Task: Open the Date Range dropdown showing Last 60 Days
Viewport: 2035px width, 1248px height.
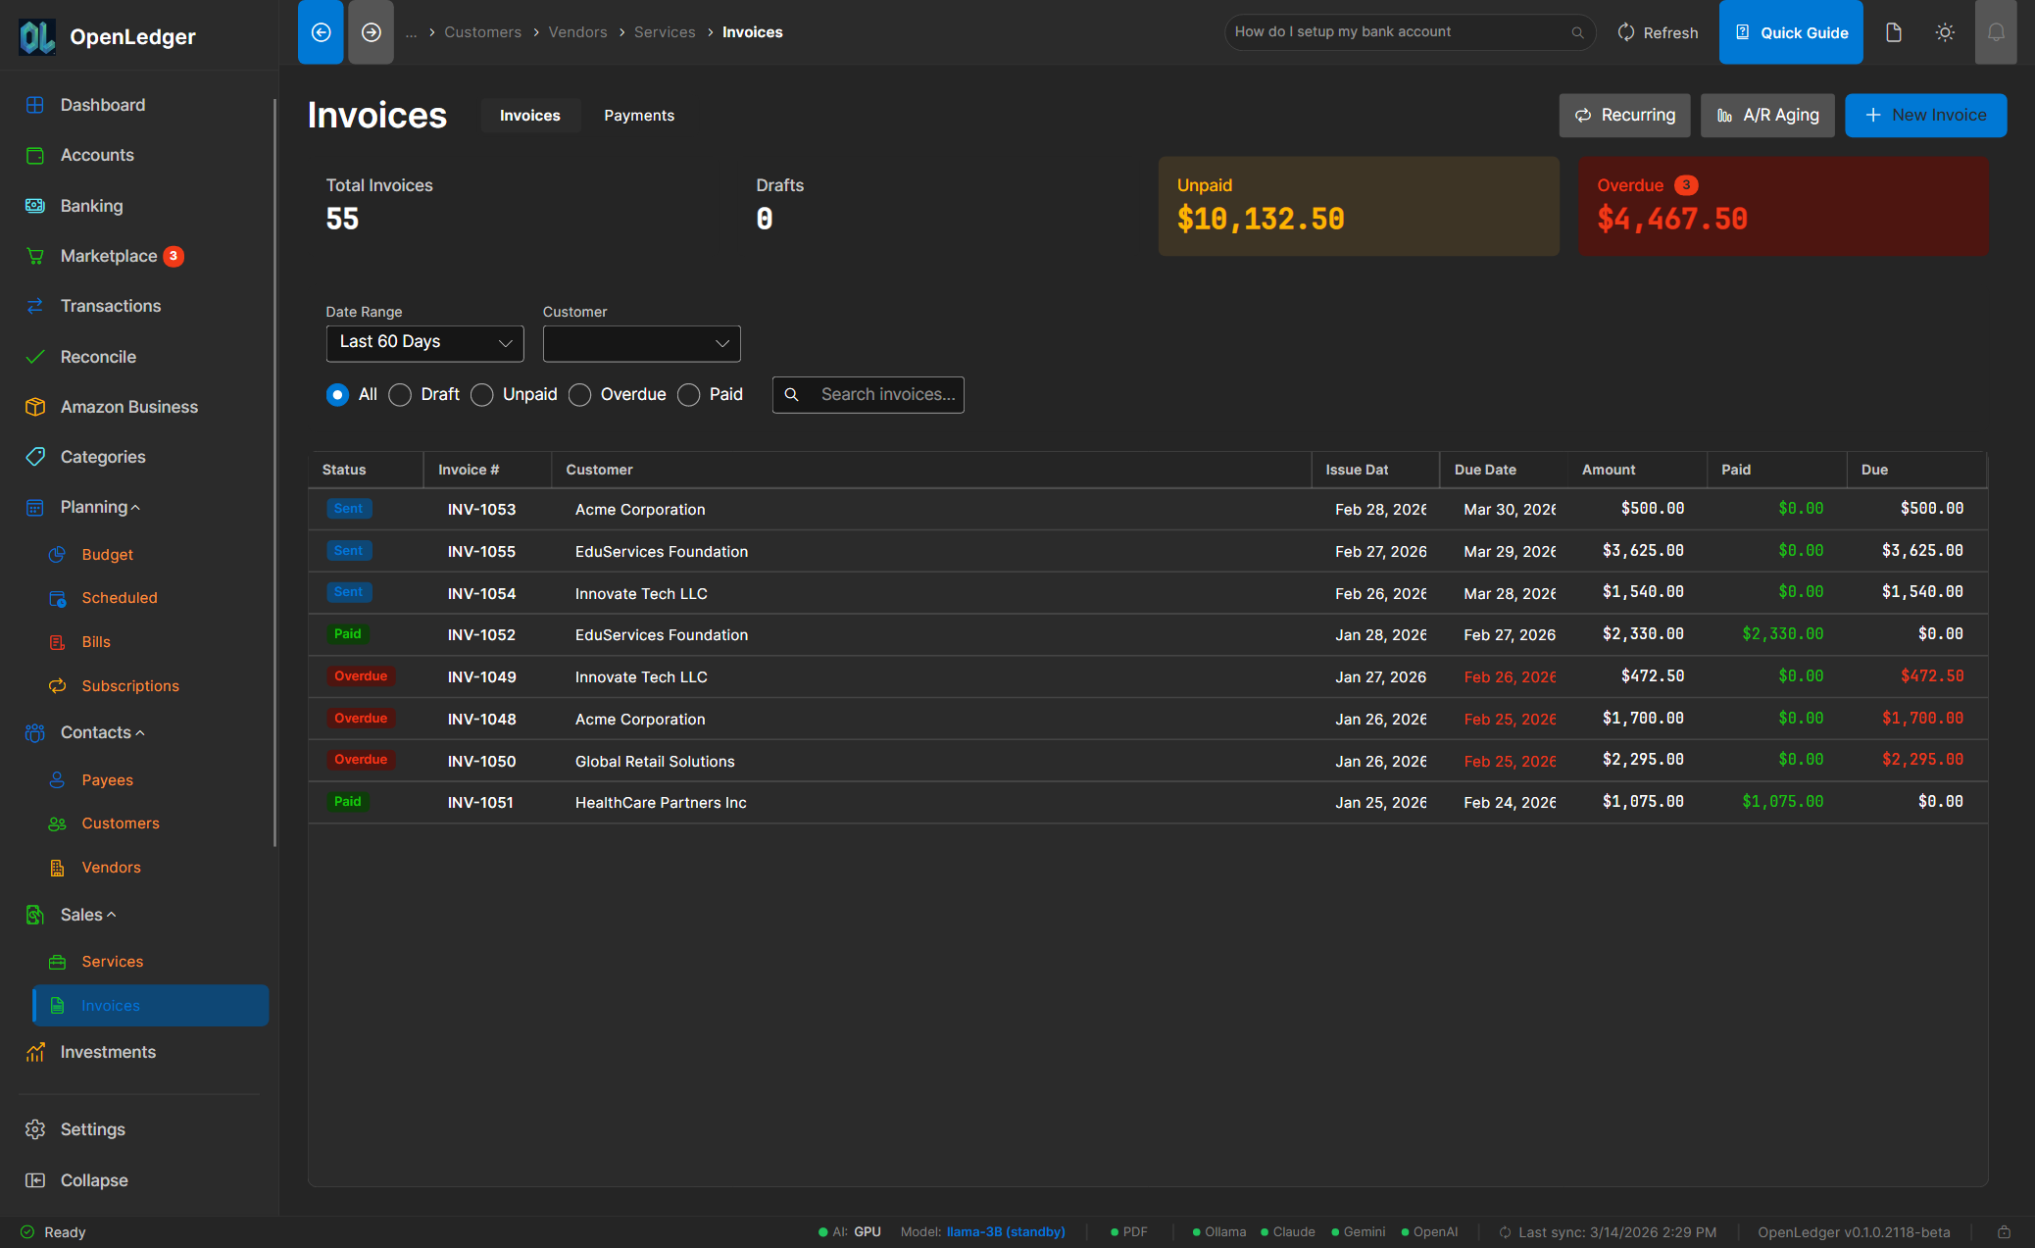Action: point(424,343)
